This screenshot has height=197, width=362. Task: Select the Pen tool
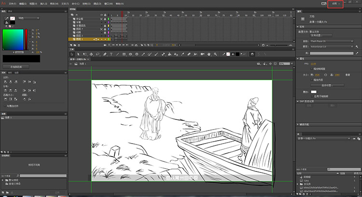click(105, 54)
